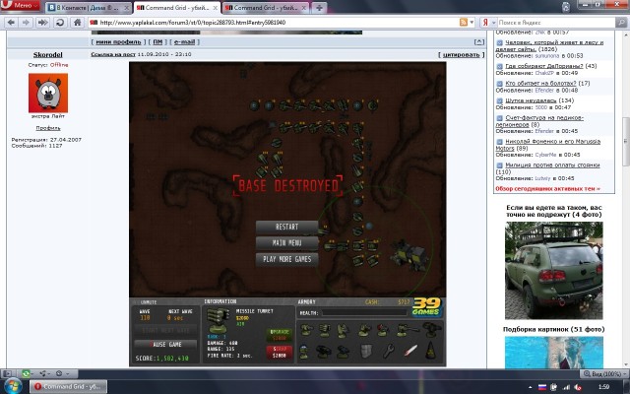Viewport: 630px width, 394px height.
Task: Open a new browser tab
Action: click(319, 8)
